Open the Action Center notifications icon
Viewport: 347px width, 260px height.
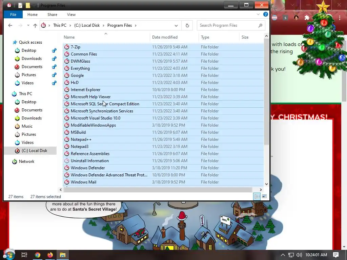coord(336,255)
